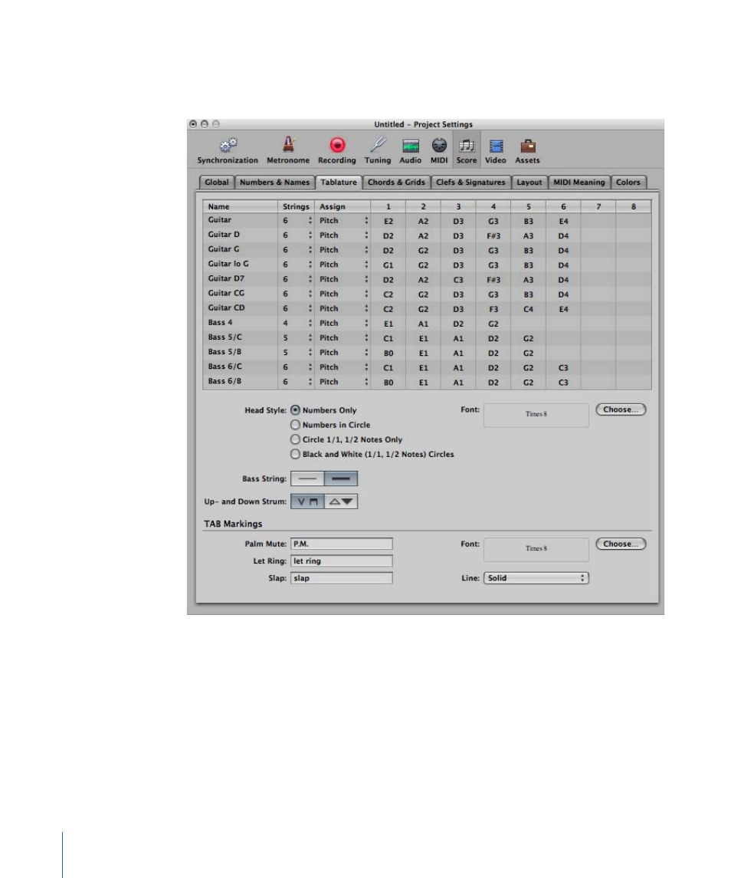Click string 1 pitch E2 in Guitar row
The width and height of the screenshot is (731, 878).
(x=388, y=221)
